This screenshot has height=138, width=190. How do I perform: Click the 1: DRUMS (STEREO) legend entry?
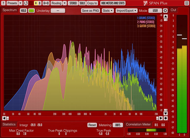(x=146, y=18)
